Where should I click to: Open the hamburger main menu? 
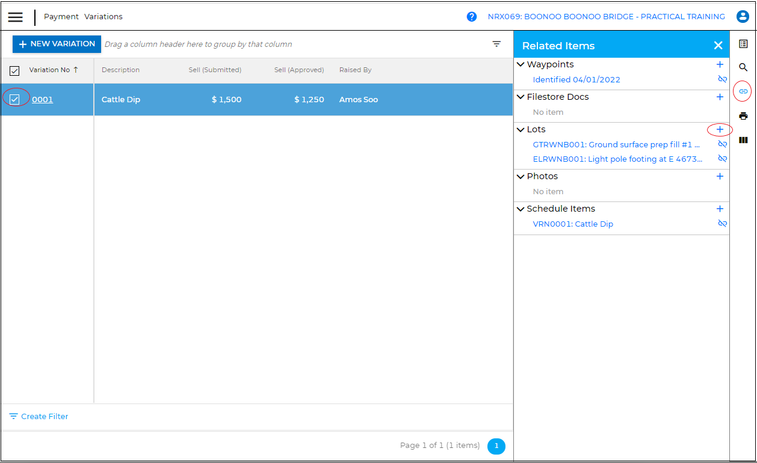(x=16, y=17)
